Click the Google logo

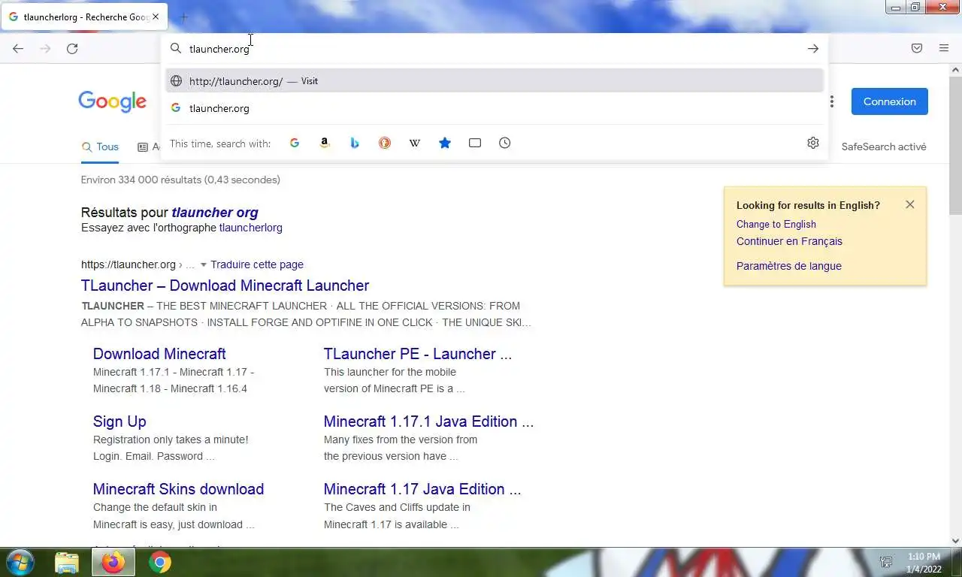[x=112, y=102]
